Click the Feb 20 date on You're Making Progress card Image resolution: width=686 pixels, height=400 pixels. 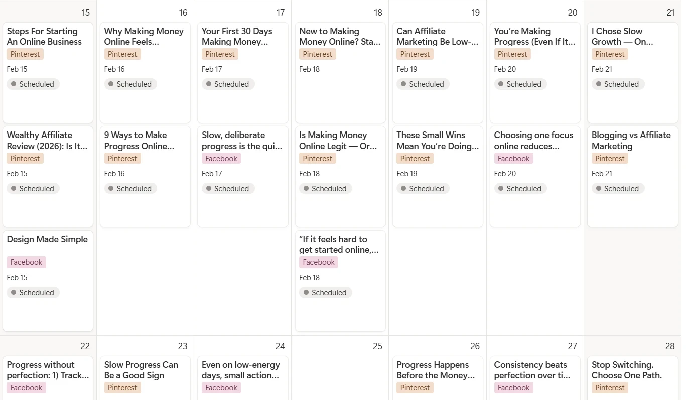(x=505, y=69)
